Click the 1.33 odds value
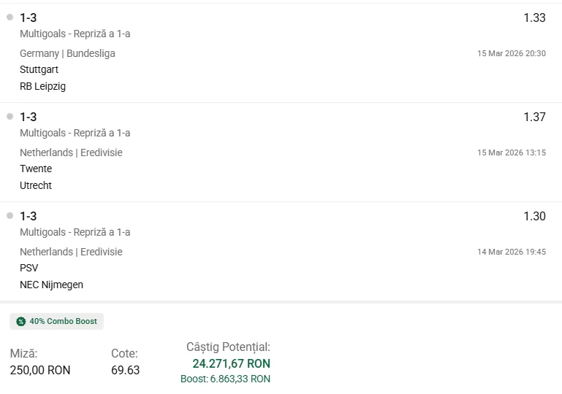The height and width of the screenshot is (394, 562). pyautogui.click(x=534, y=18)
